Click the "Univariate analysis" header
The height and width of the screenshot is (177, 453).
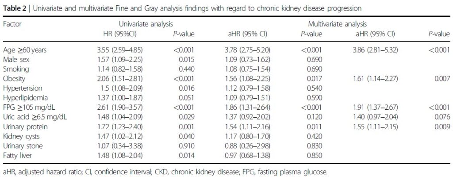click(145, 23)
